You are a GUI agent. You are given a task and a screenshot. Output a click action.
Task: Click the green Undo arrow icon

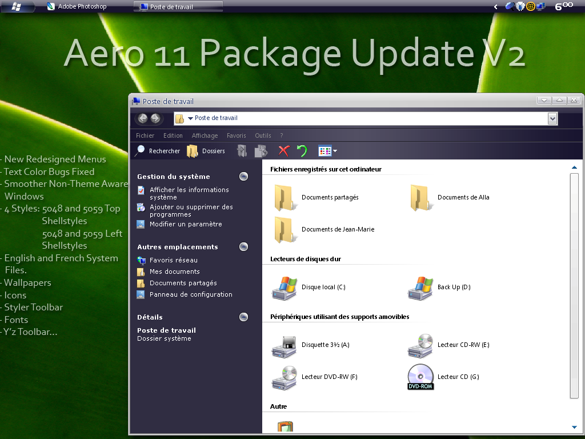tap(302, 151)
